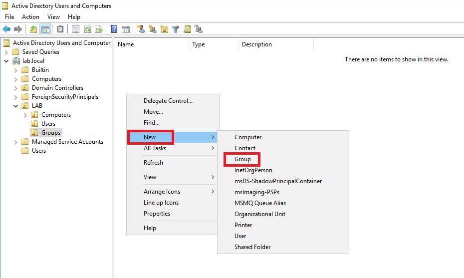This screenshot has height=278, width=464.
Task: Click the Managed Service Accounts folder icon
Action: coord(25,142)
